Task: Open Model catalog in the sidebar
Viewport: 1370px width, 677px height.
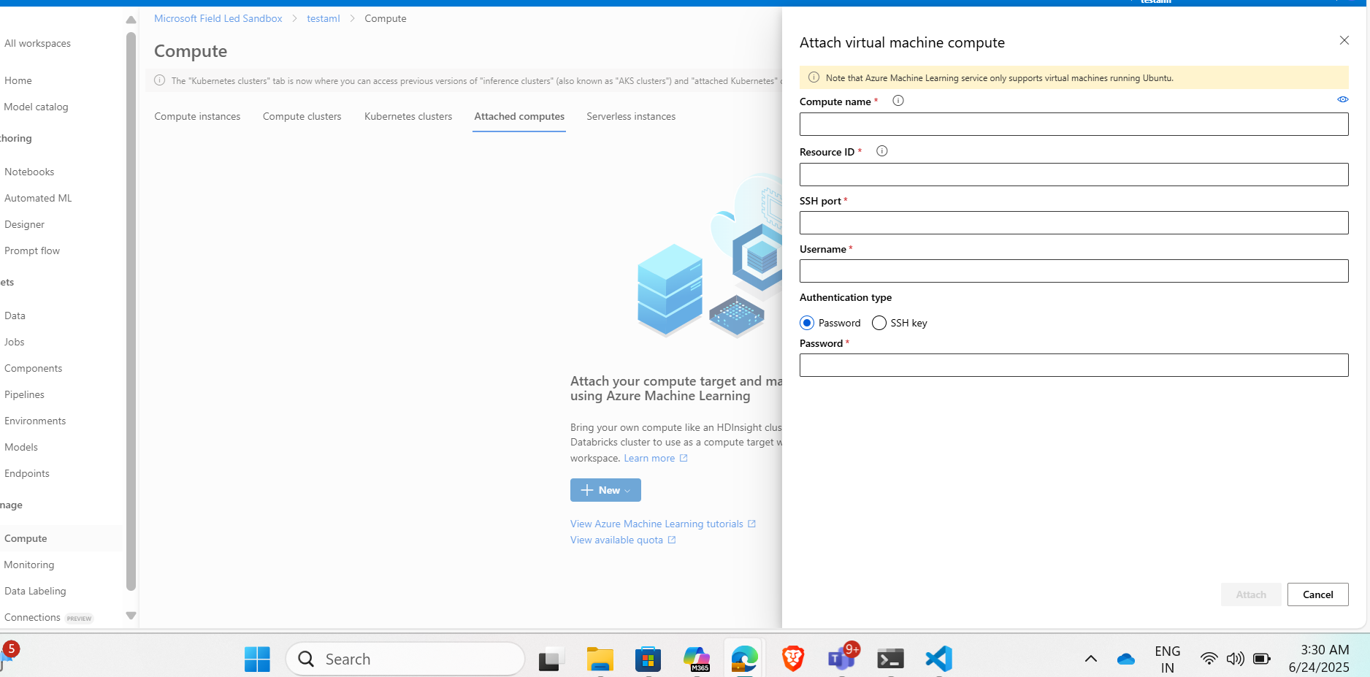Action: 36,107
